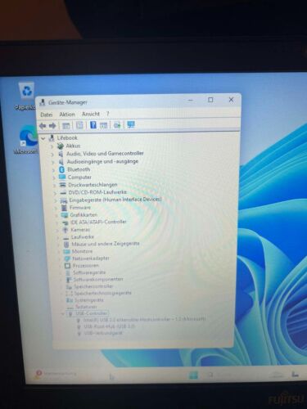Click the Kameras camera icon

65,230
